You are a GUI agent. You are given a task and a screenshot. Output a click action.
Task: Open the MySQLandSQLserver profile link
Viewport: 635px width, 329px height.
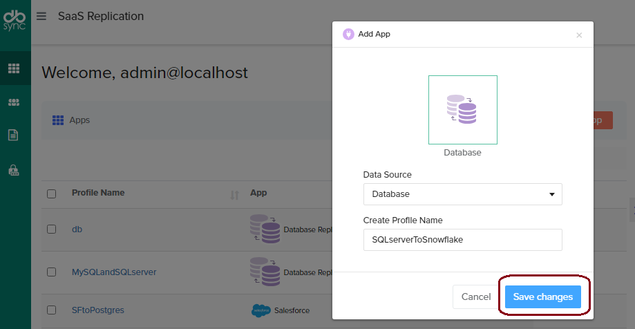pyautogui.click(x=114, y=272)
